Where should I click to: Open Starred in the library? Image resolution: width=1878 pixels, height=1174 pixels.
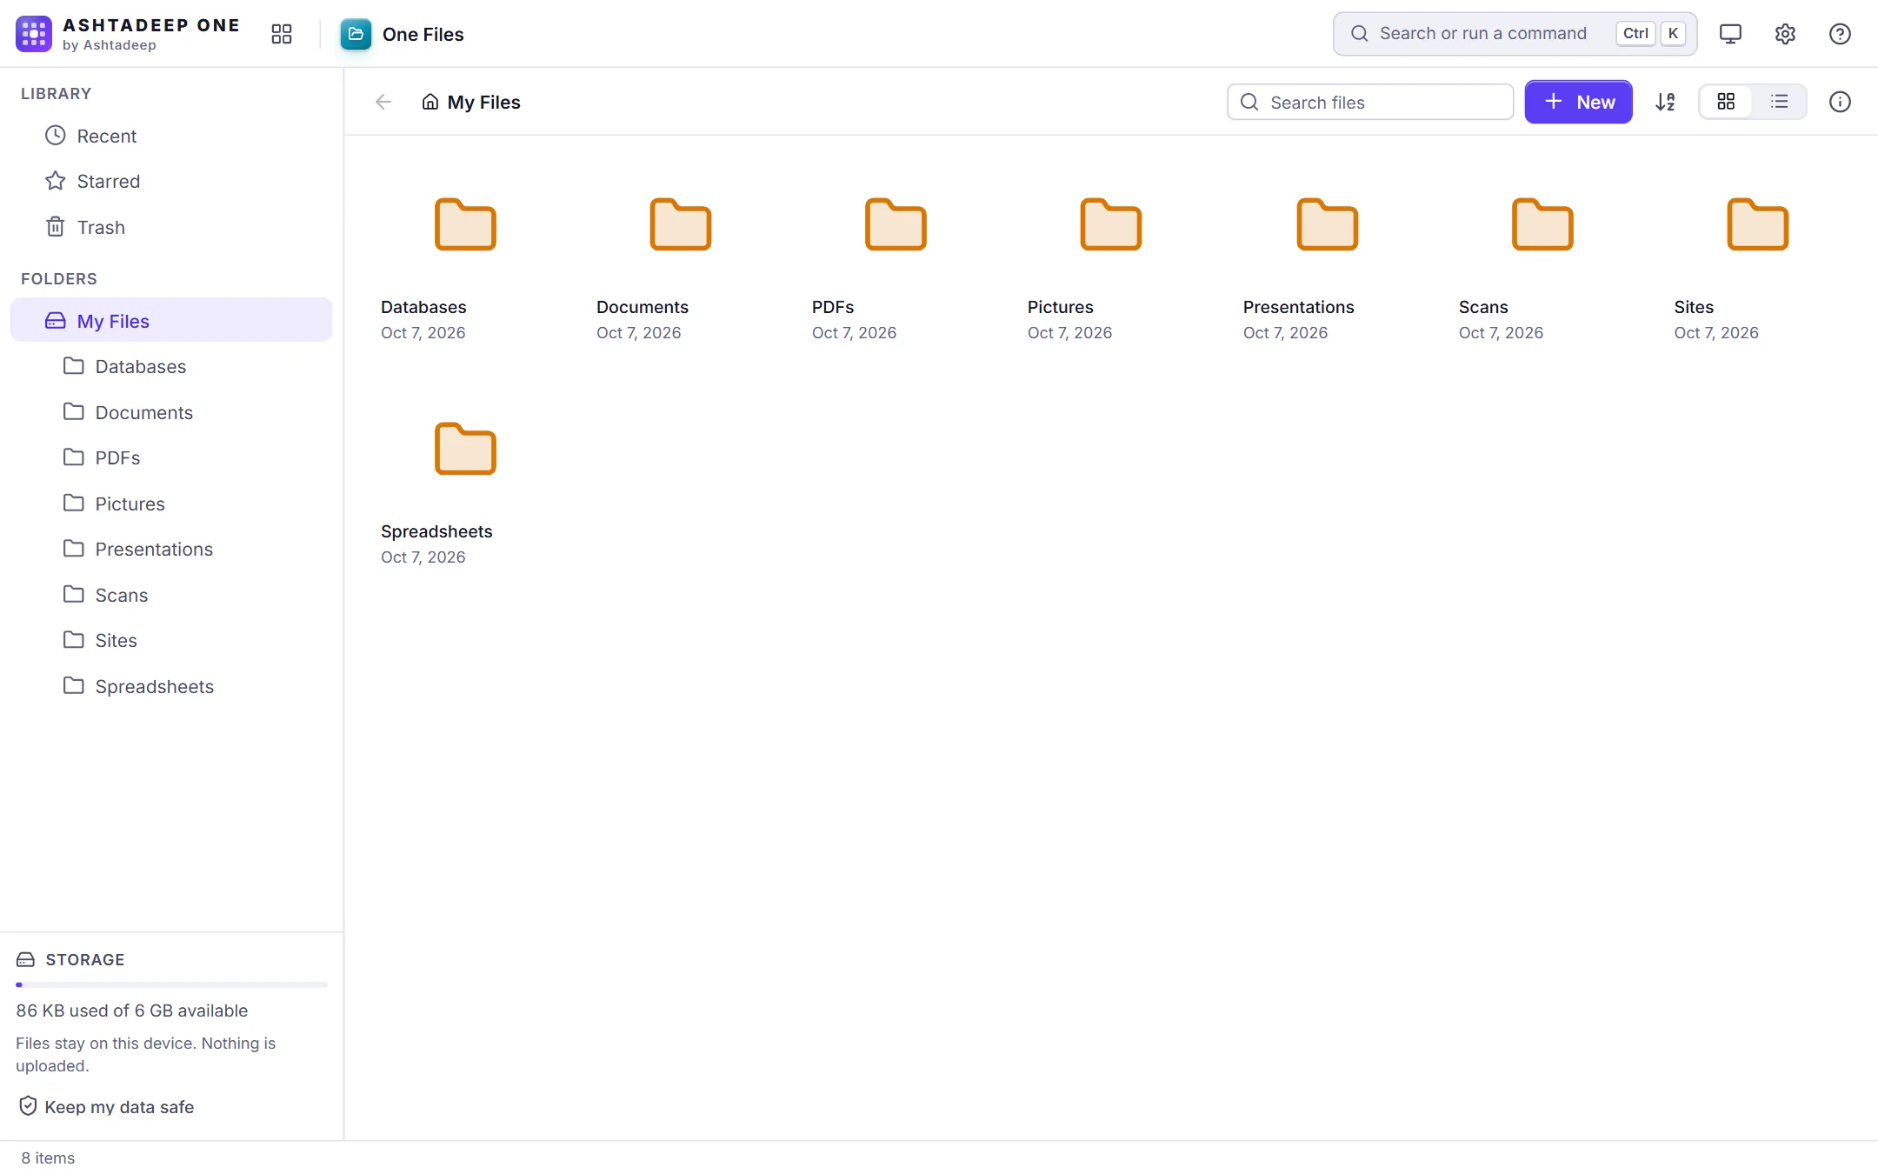coord(171,181)
